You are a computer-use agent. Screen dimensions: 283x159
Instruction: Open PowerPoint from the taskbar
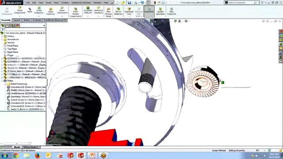click(x=92, y=155)
